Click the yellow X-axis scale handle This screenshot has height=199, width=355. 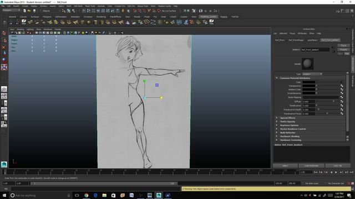(161, 98)
